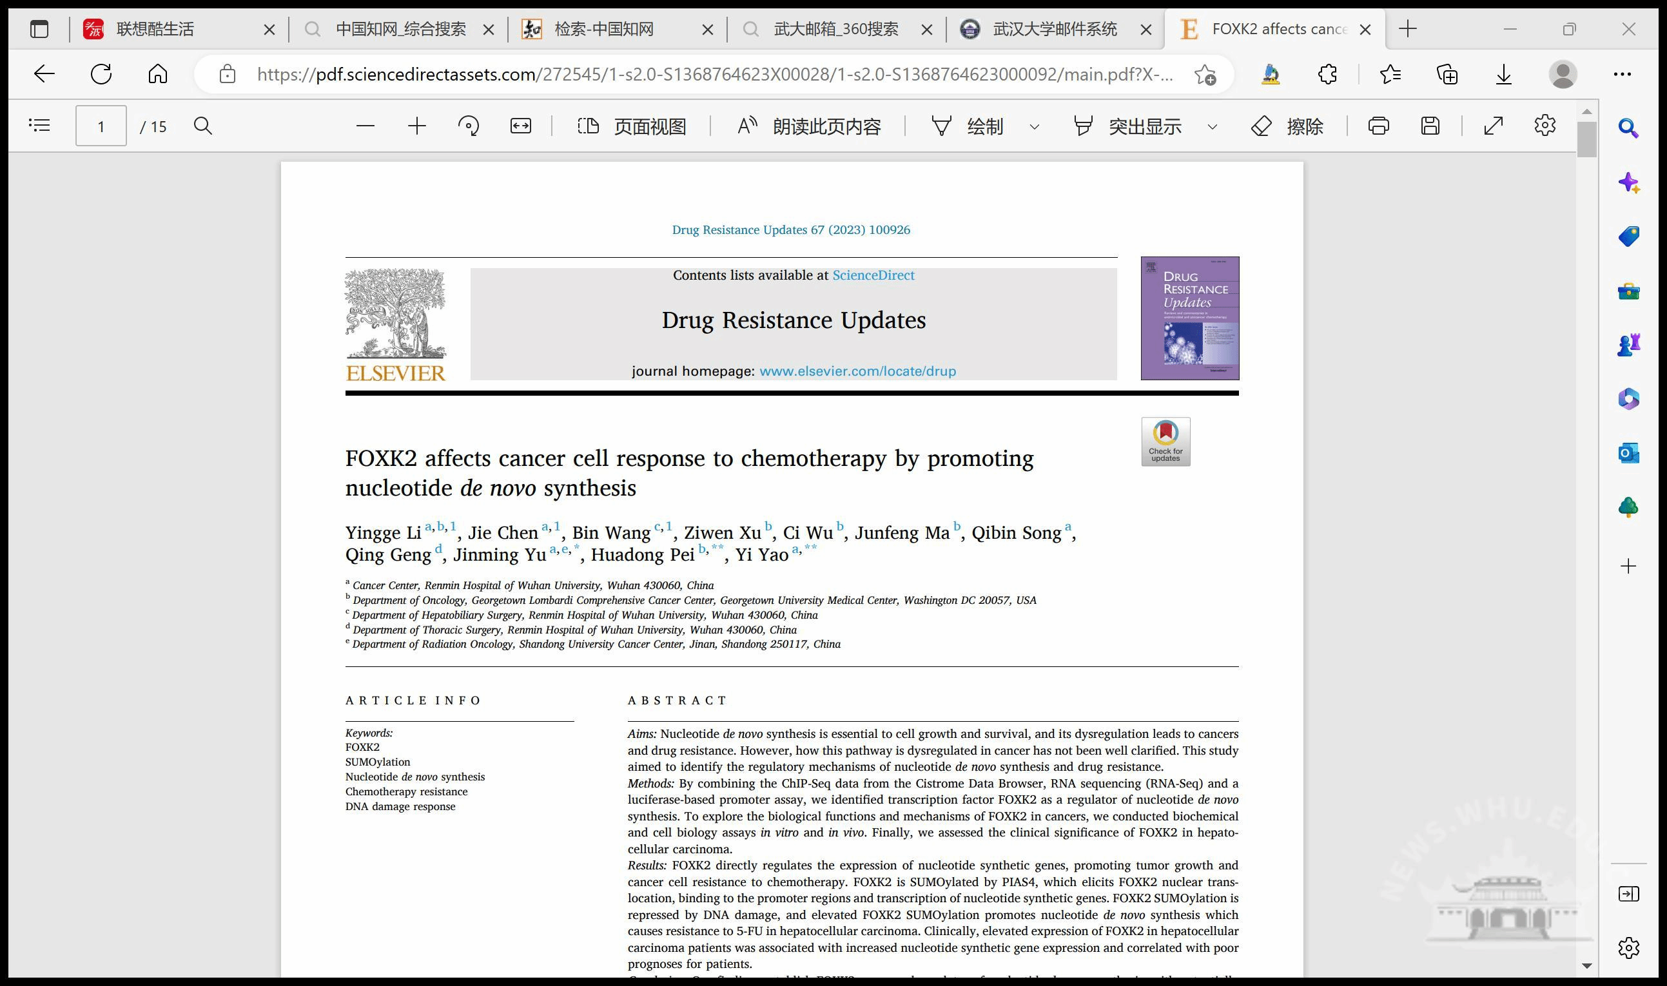This screenshot has height=986, width=1667.
Task: Click the page number input field
Action: tap(101, 126)
